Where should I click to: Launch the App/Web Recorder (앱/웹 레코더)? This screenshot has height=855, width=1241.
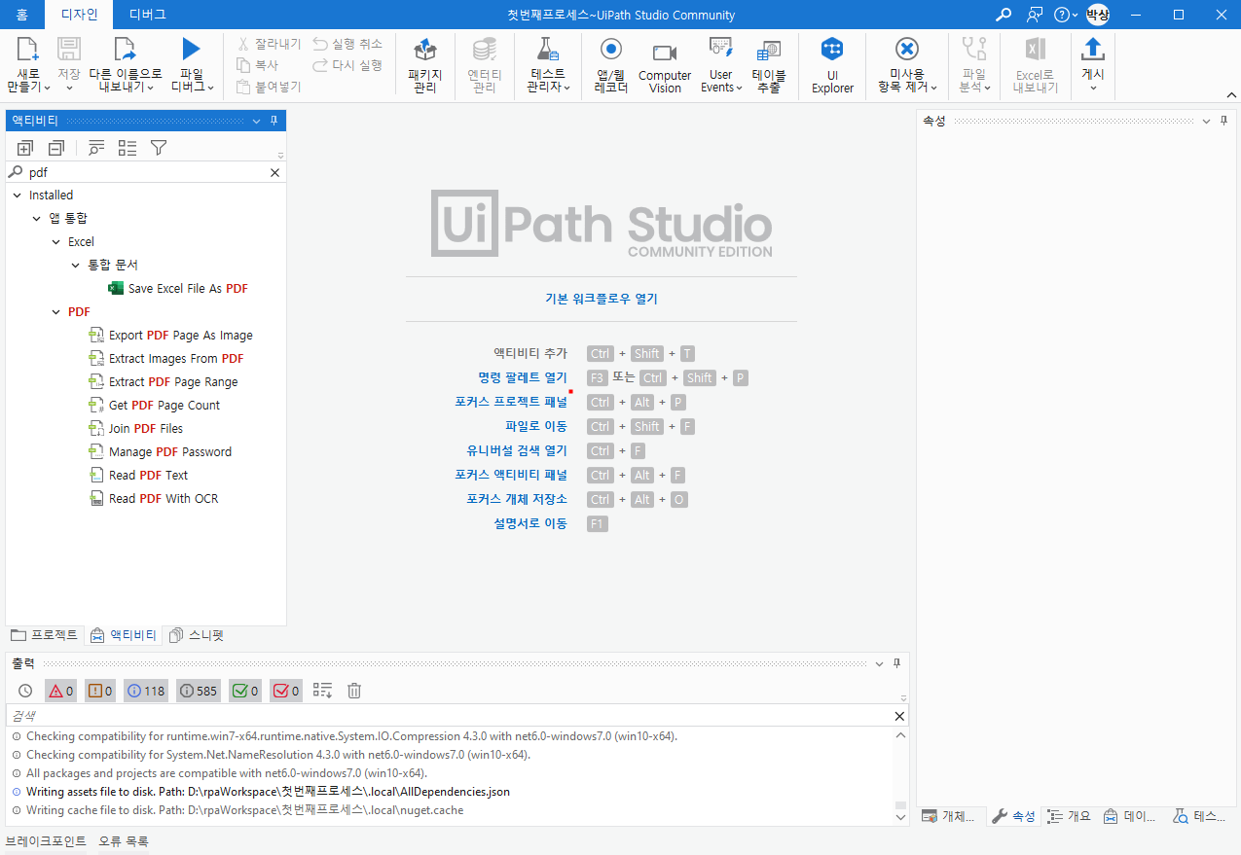pyautogui.click(x=611, y=66)
